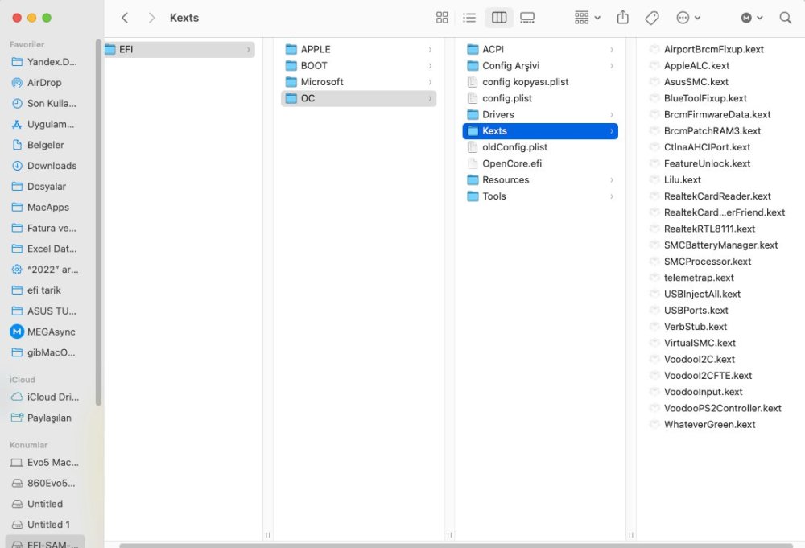Open MEGAsync in the sidebar
Screen dimensions: 805x548
click(44, 332)
